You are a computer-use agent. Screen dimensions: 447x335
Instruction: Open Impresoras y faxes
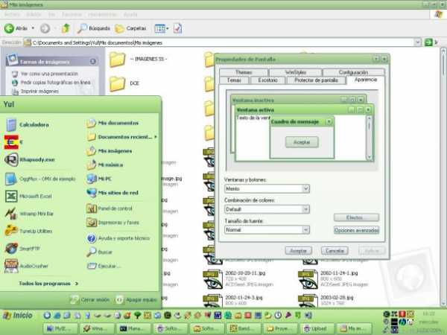pos(113,223)
